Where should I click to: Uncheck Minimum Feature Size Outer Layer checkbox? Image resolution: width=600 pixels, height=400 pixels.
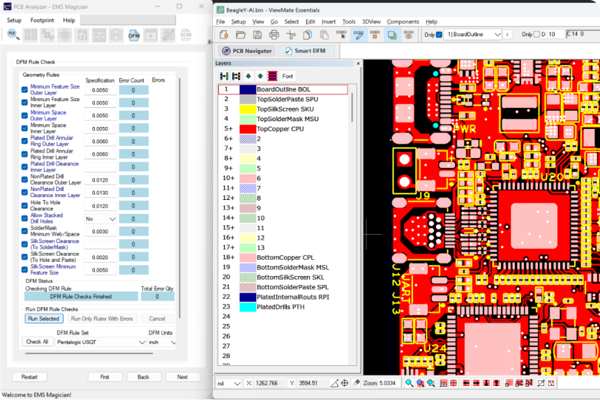24,90
